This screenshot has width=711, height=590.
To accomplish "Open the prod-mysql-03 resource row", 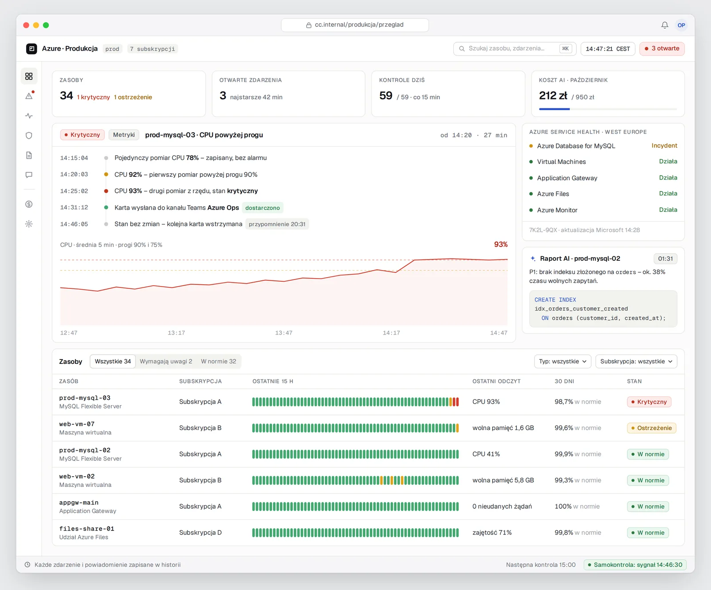I will click(x=368, y=402).
